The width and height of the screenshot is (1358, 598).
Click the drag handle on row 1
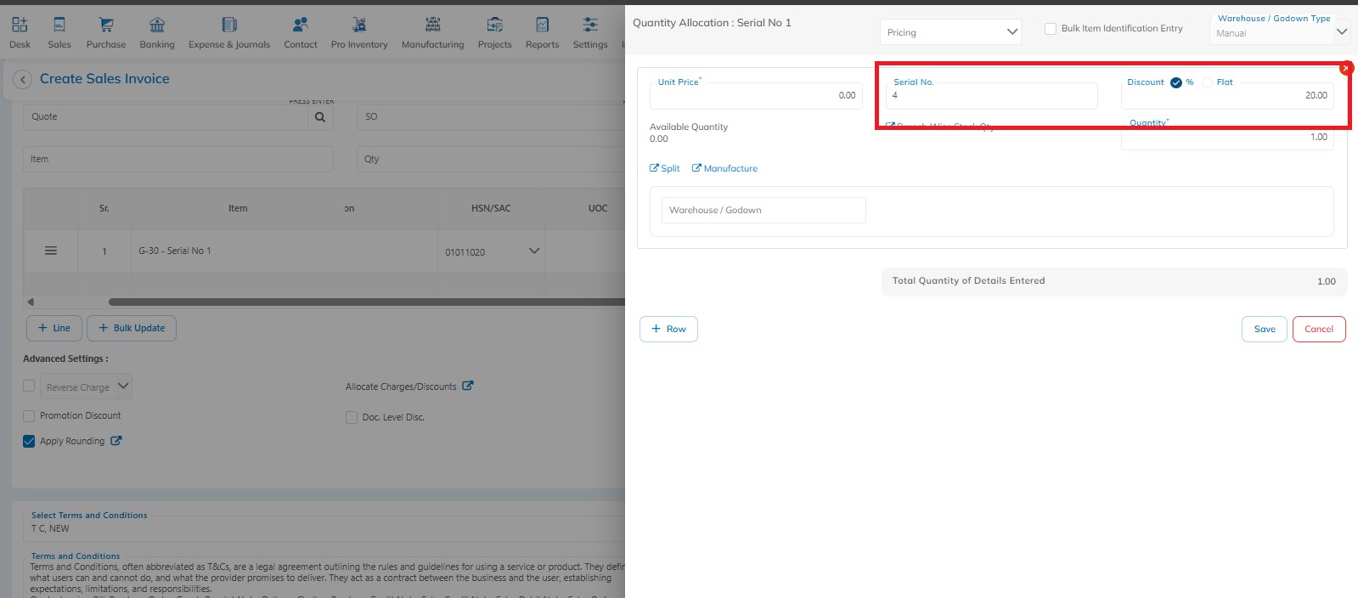(51, 251)
